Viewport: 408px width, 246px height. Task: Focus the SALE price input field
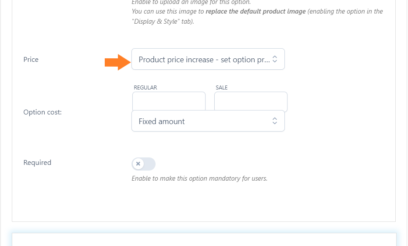pyautogui.click(x=251, y=101)
